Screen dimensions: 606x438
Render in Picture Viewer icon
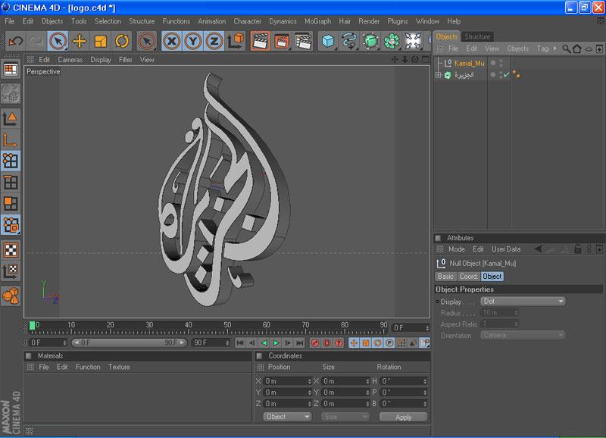coord(281,41)
